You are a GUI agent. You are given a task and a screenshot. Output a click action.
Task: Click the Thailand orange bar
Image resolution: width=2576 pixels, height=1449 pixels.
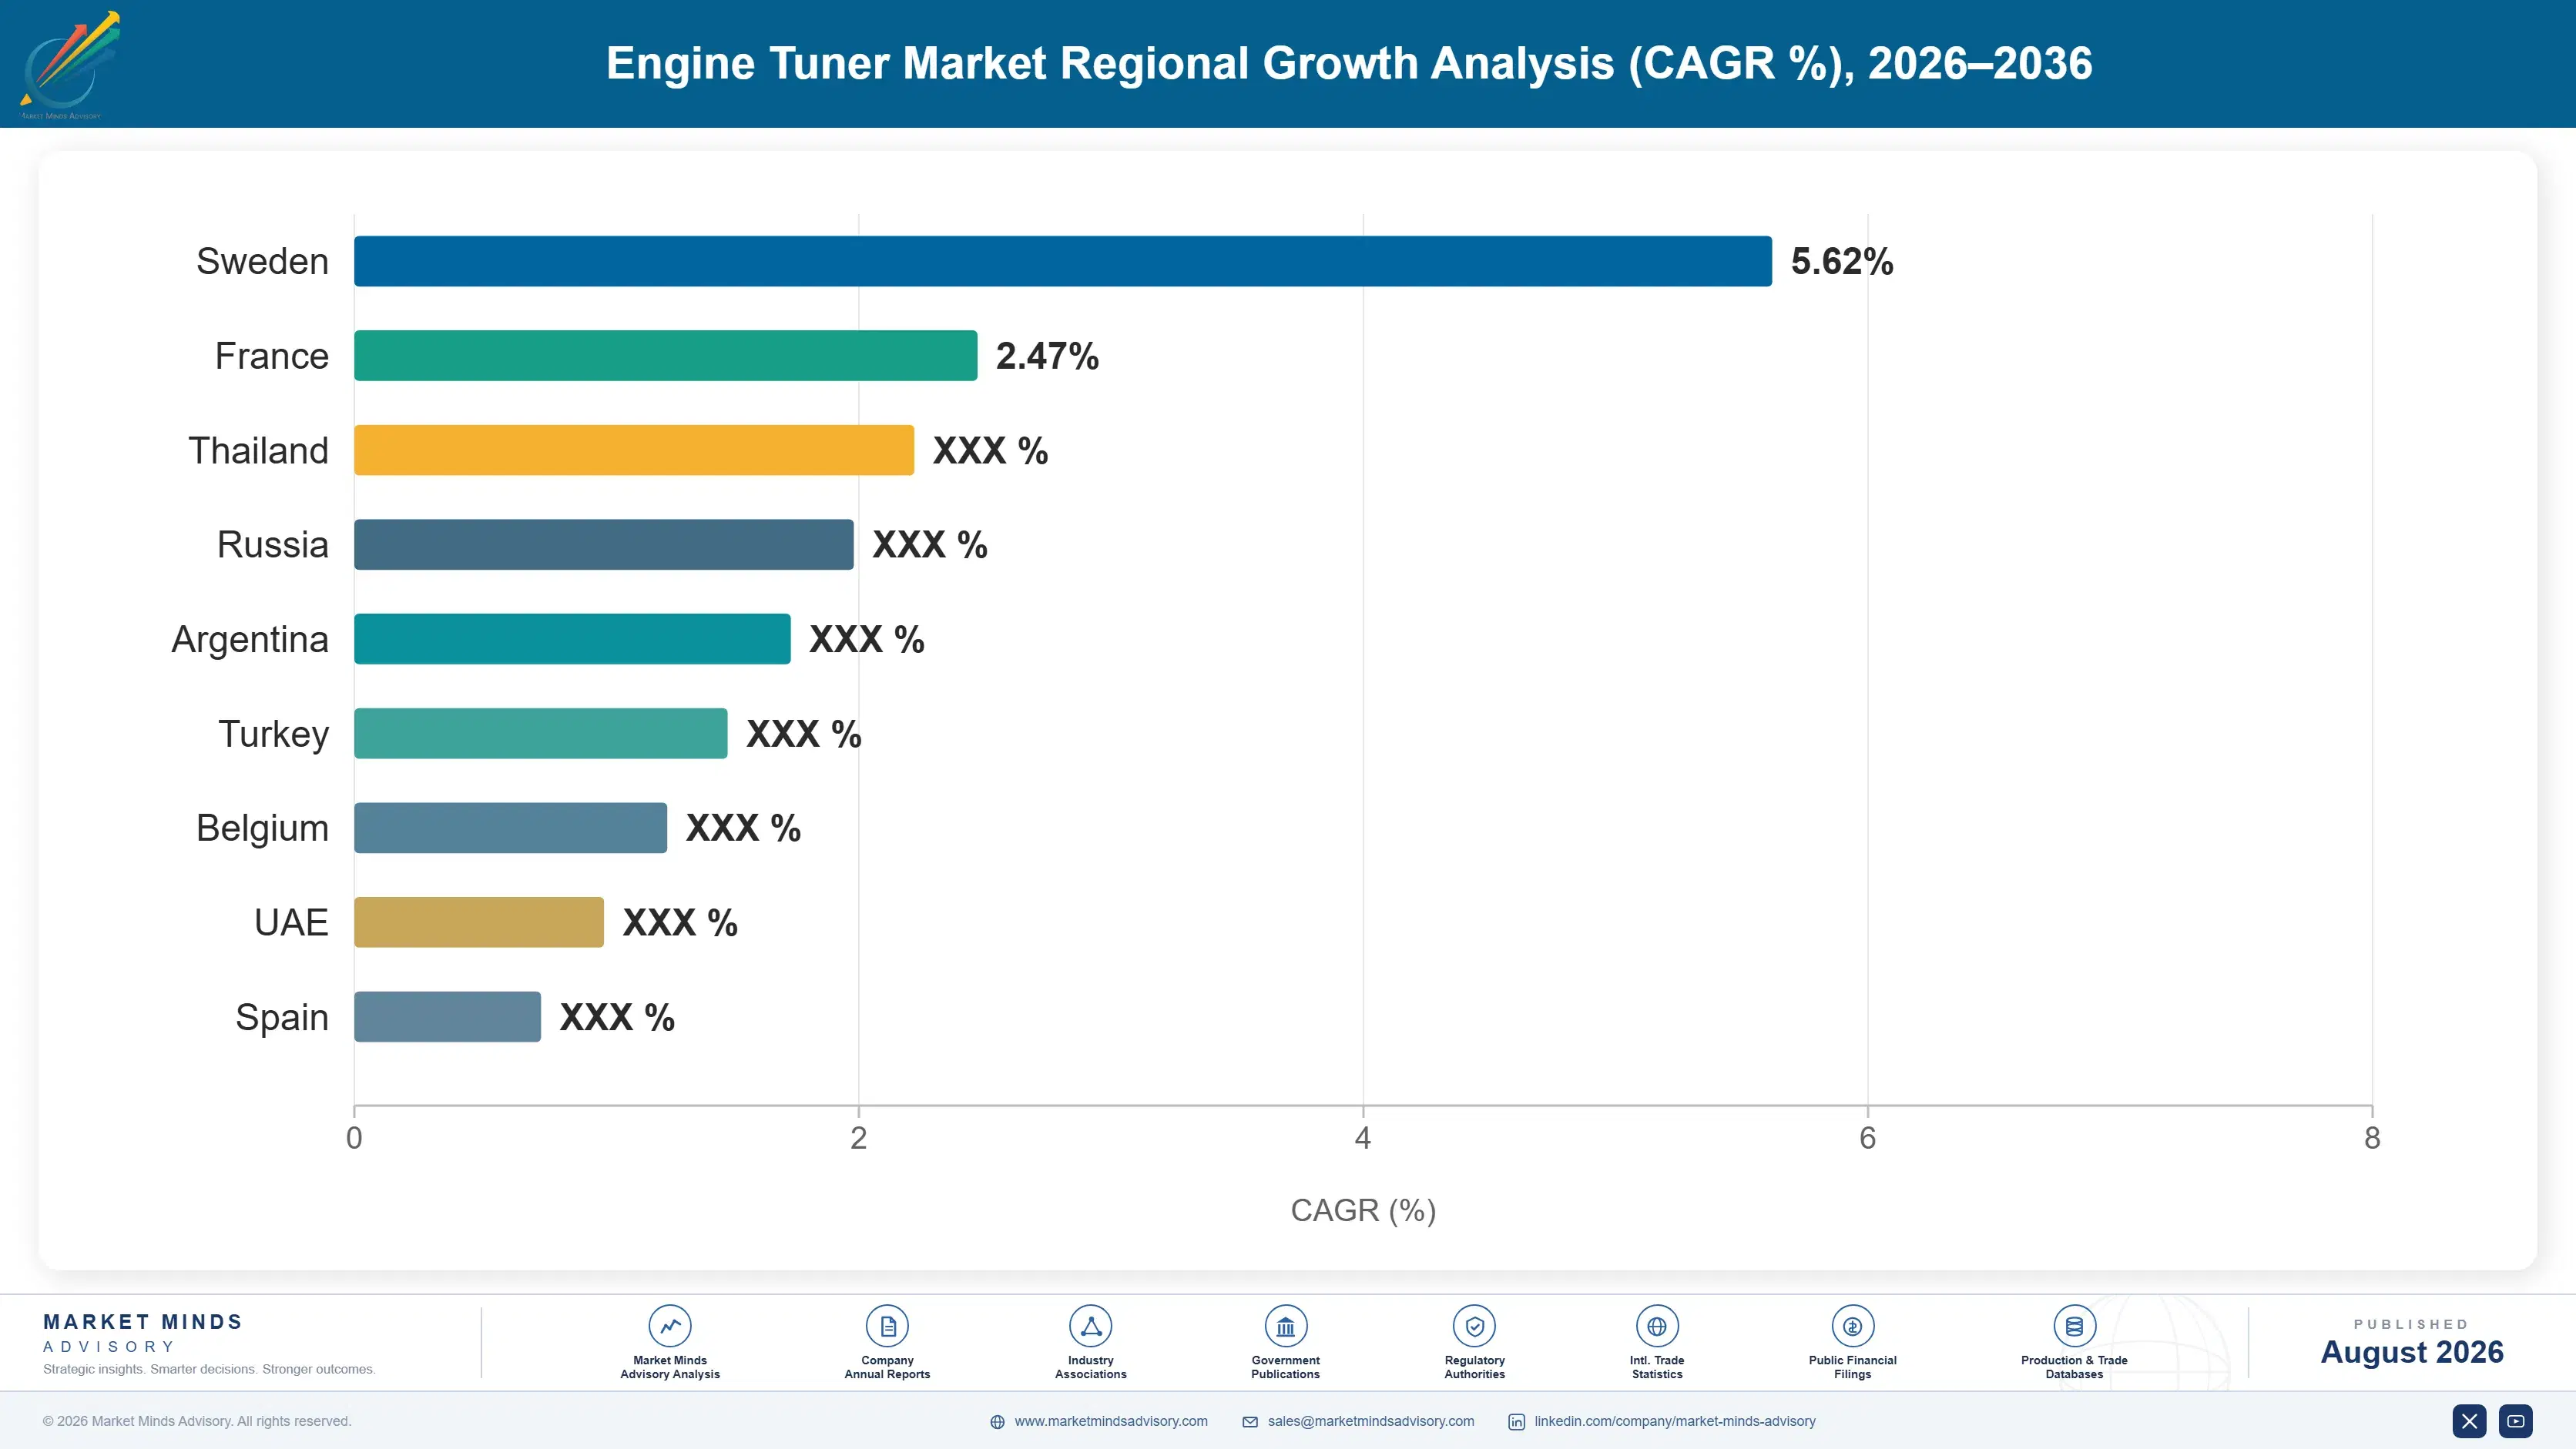tap(634, 450)
